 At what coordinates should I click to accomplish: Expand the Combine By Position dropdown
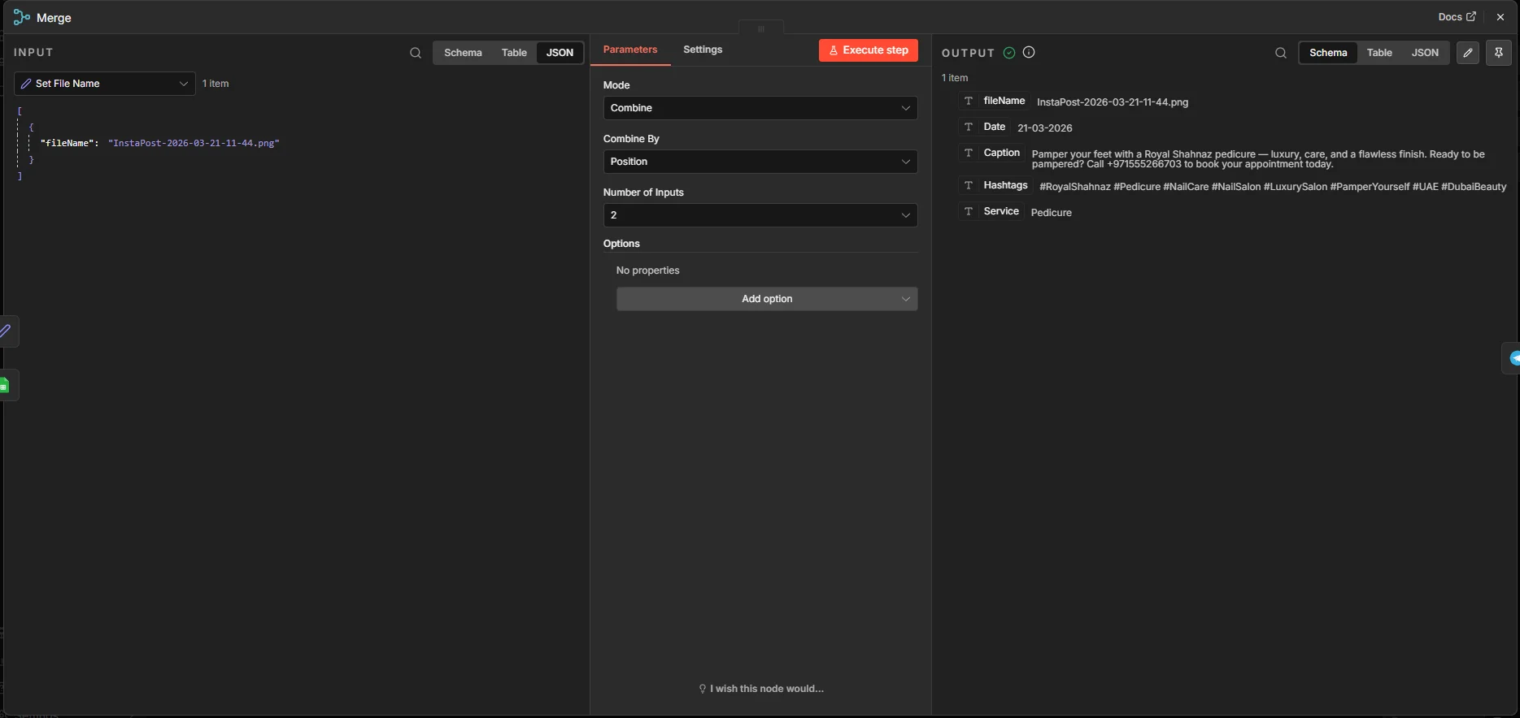(x=760, y=162)
